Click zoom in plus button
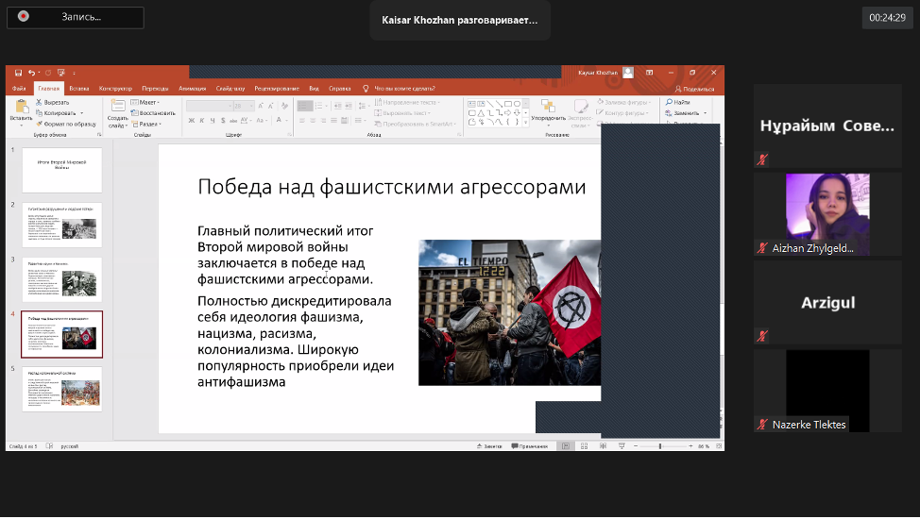Image resolution: width=920 pixels, height=519 pixels. tap(690, 446)
